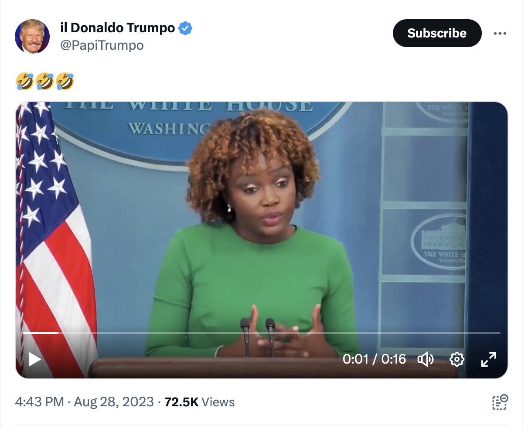
Task: Subscribe to il Donaldo Trumpo
Action: 437,33
